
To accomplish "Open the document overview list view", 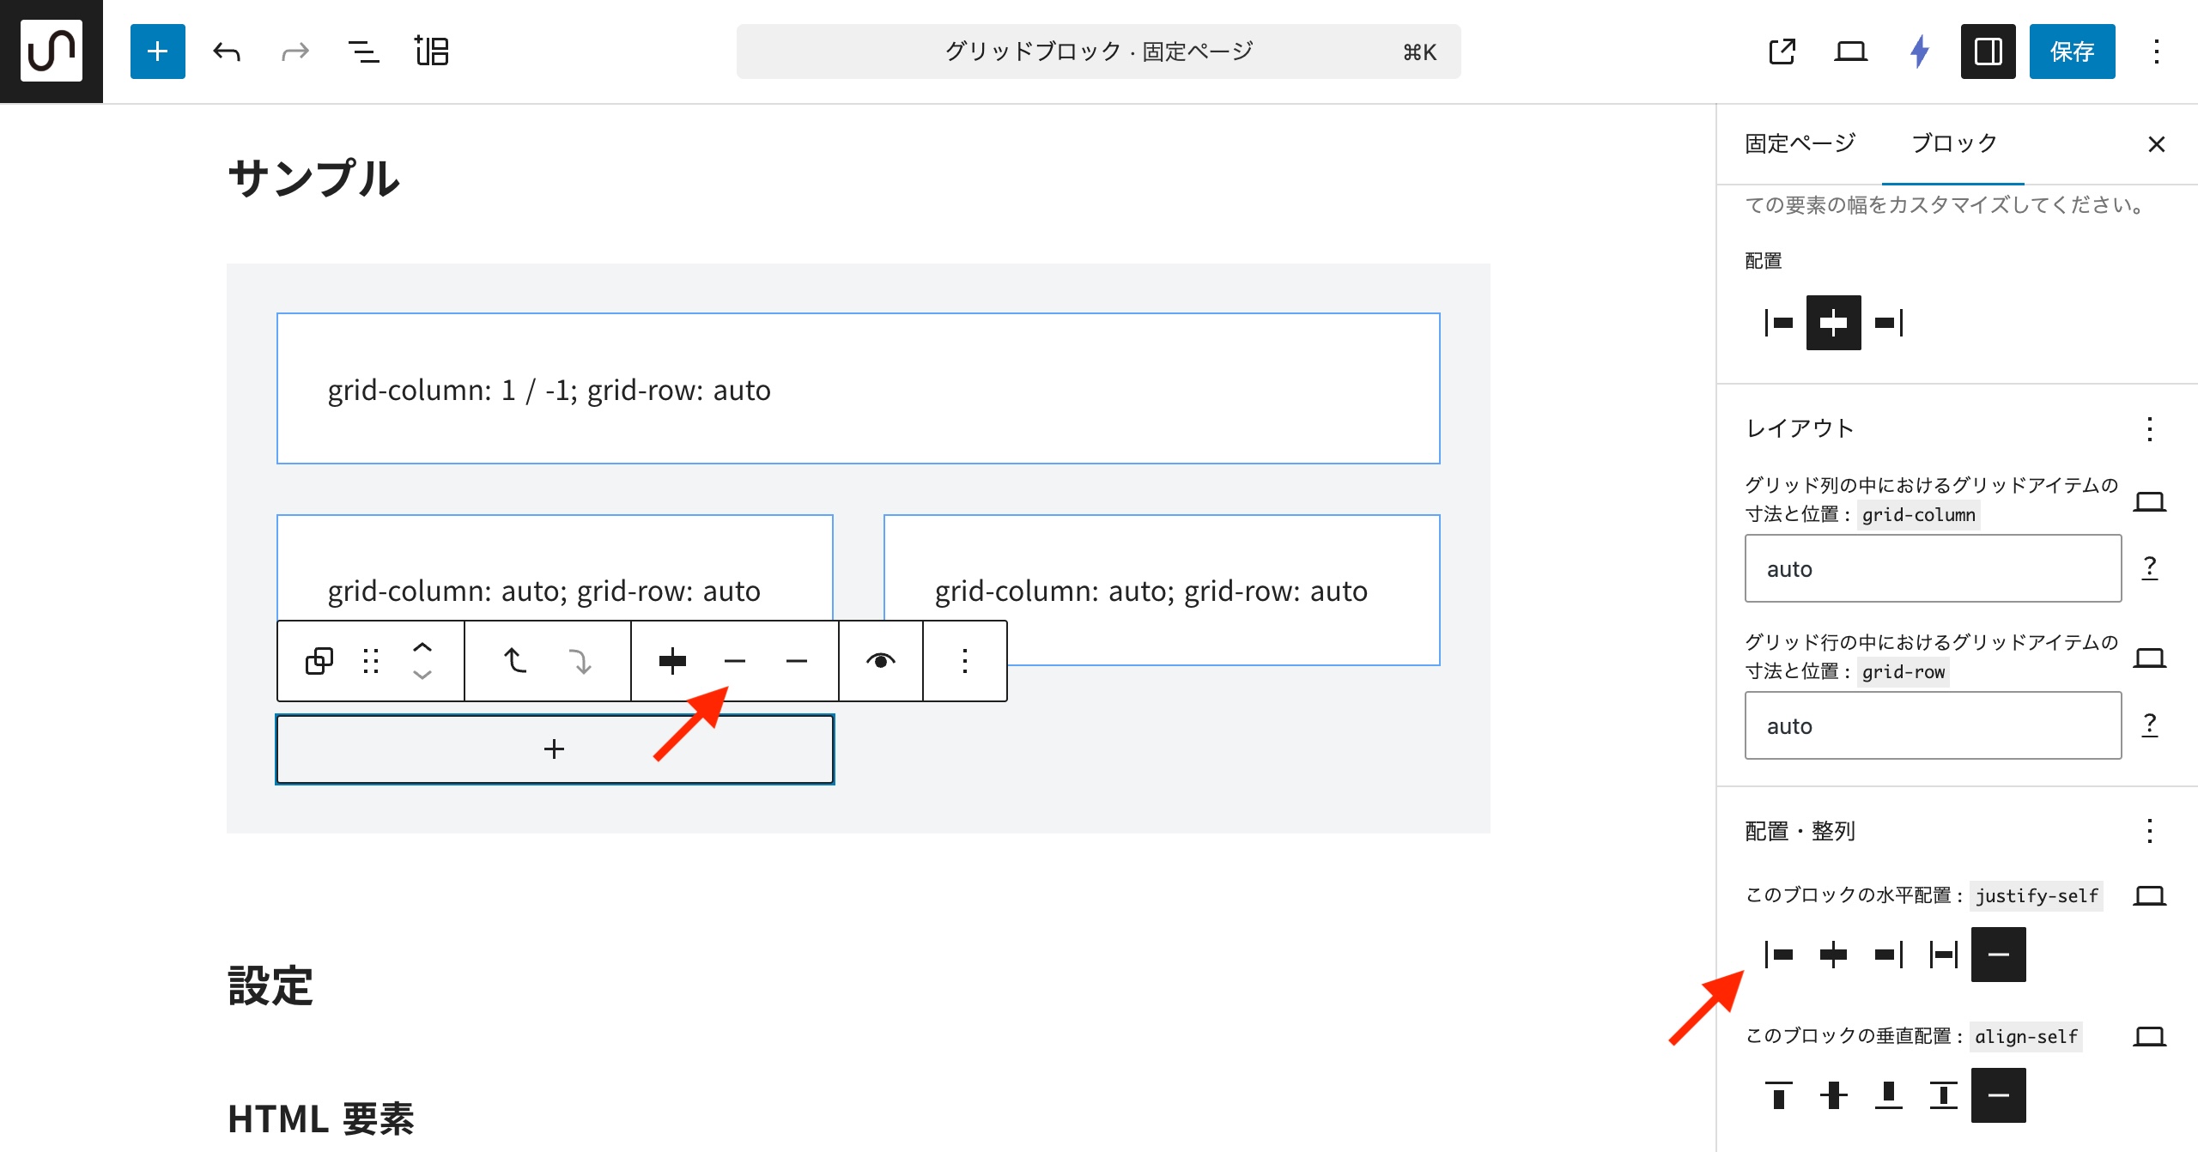I will pyautogui.click(x=363, y=52).
